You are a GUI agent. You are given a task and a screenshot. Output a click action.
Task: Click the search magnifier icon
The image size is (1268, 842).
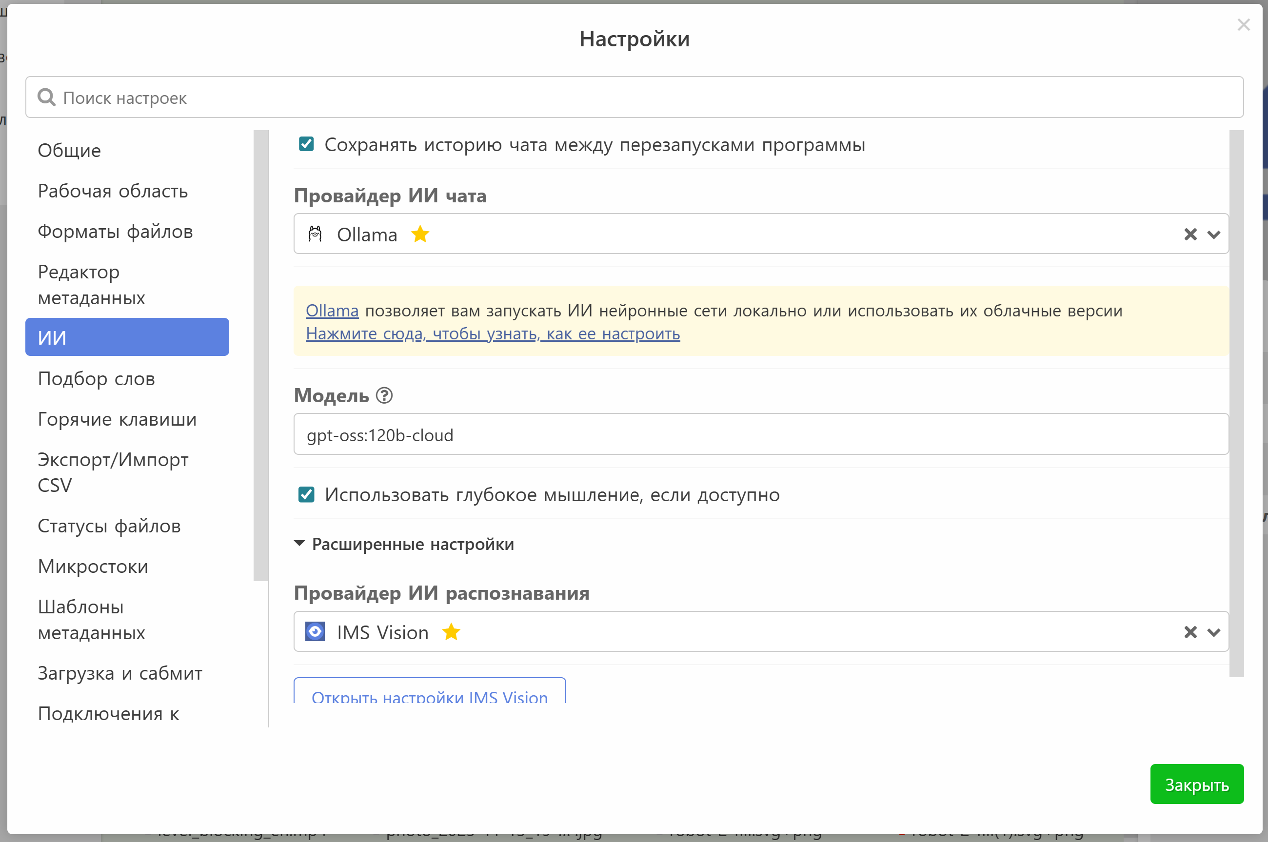(47, 97)
